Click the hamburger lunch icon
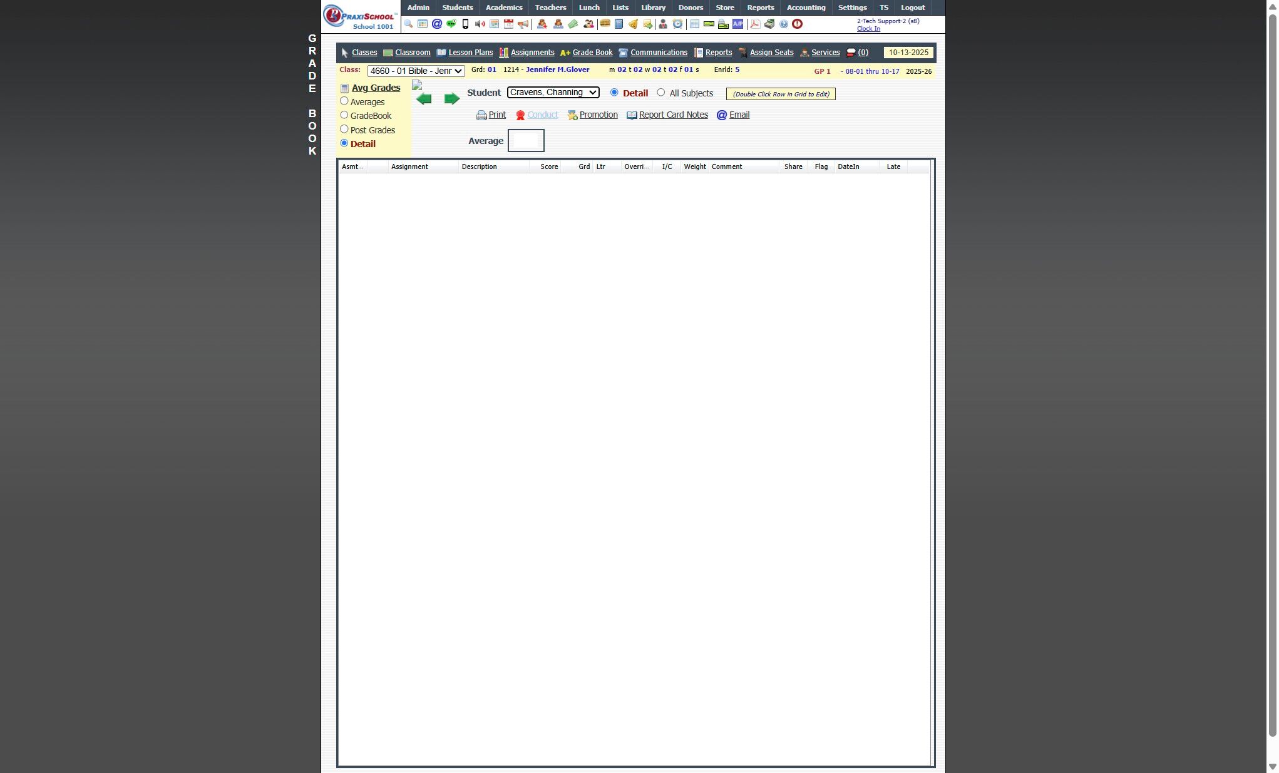 [605, 24]
